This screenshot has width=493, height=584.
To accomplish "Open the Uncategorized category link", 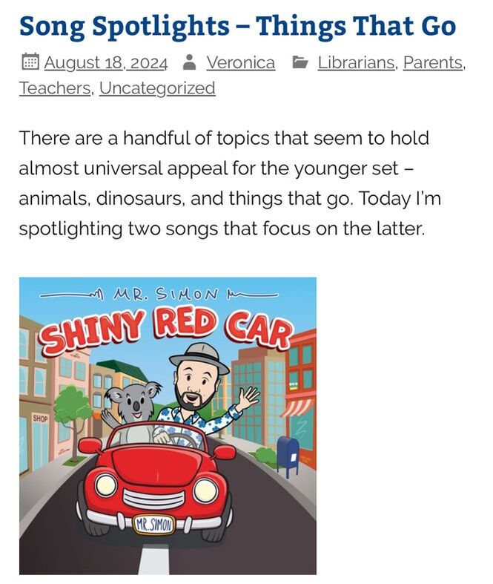I will [157, 89].
